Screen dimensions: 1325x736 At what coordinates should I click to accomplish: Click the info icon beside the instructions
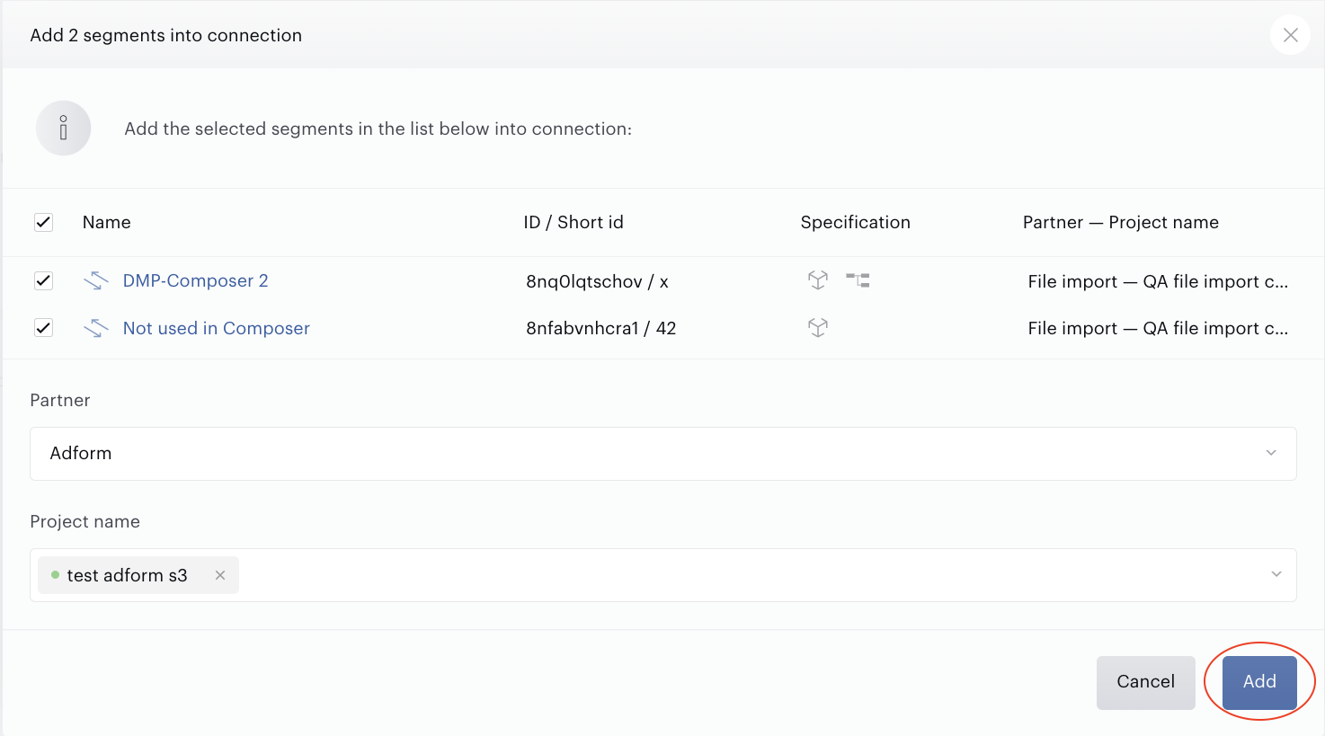pos(63,128)
